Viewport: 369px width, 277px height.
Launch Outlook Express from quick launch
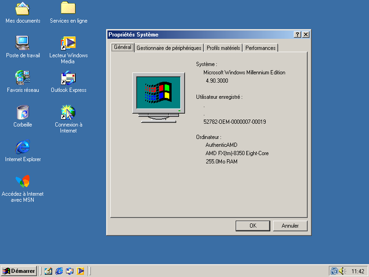pos(70,271)
